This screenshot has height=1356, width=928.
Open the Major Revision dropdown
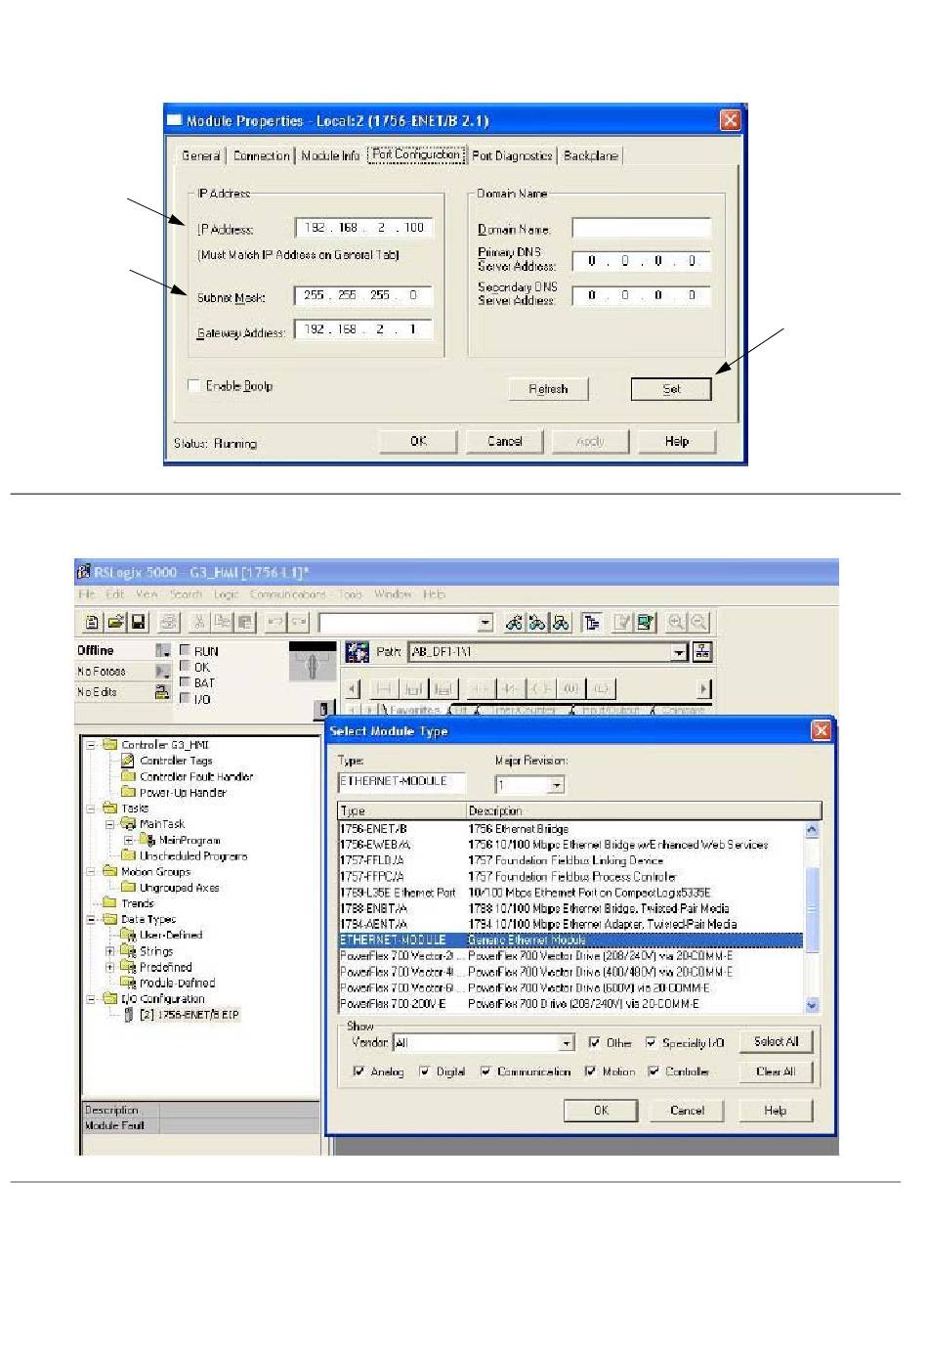click(557, 785)
